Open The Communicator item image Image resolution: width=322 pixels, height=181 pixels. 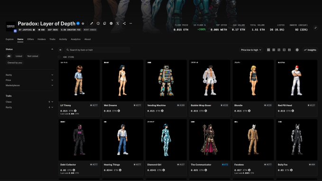pos(210,140)
